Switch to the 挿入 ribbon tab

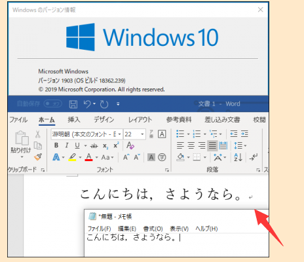[x=74, y=120]
